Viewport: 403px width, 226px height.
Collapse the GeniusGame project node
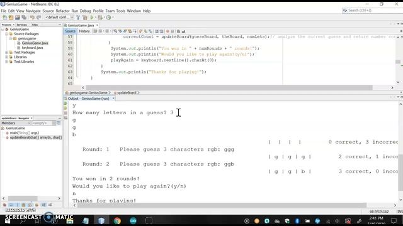click(x=3, y=30)
